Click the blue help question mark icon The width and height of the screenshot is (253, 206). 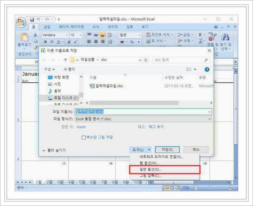tap(207, 69)
